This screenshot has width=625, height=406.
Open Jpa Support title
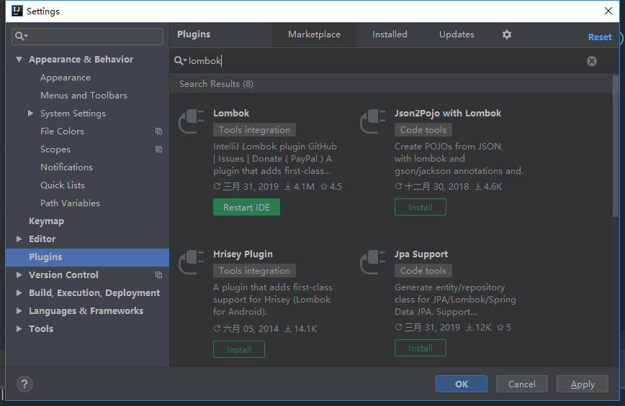[x=421, y=254]
